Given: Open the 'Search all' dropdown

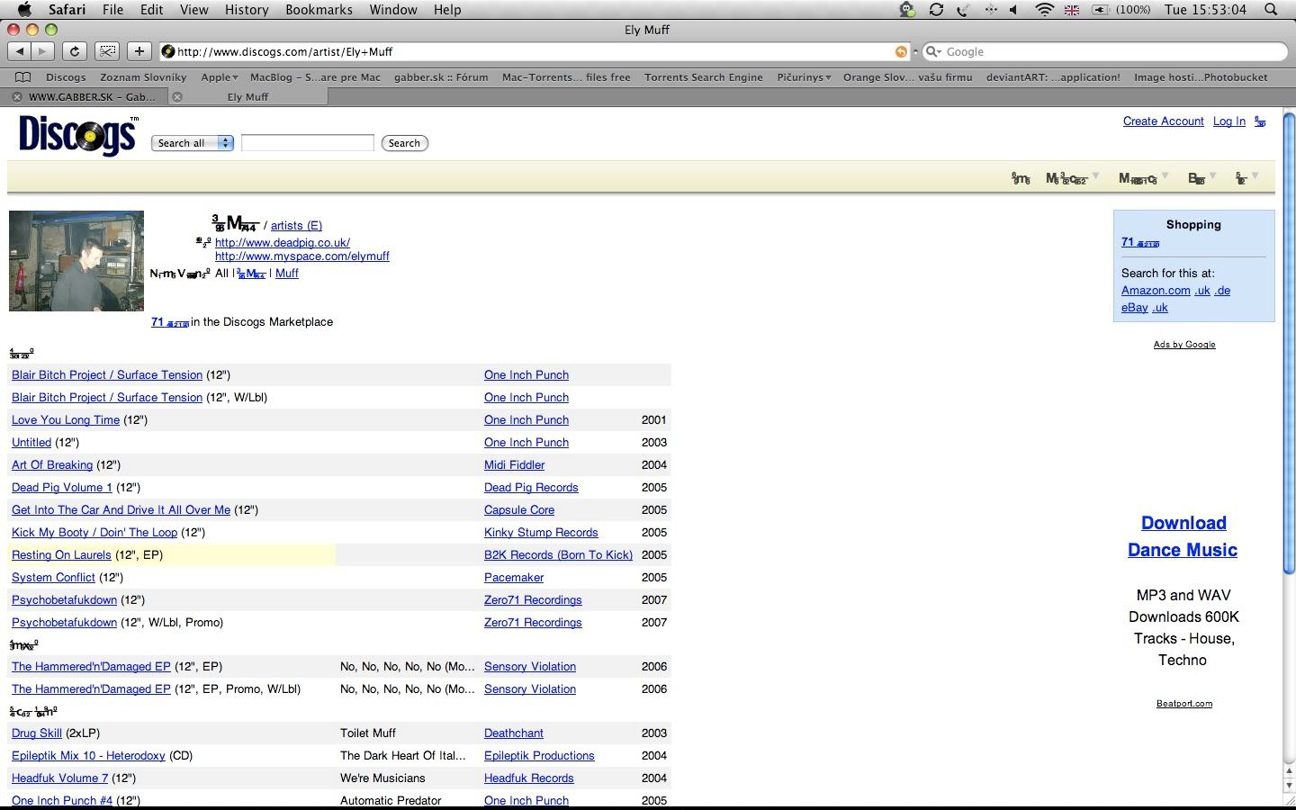Looking at the screenshot, I should pyautogui.click(x=193, y=143).
